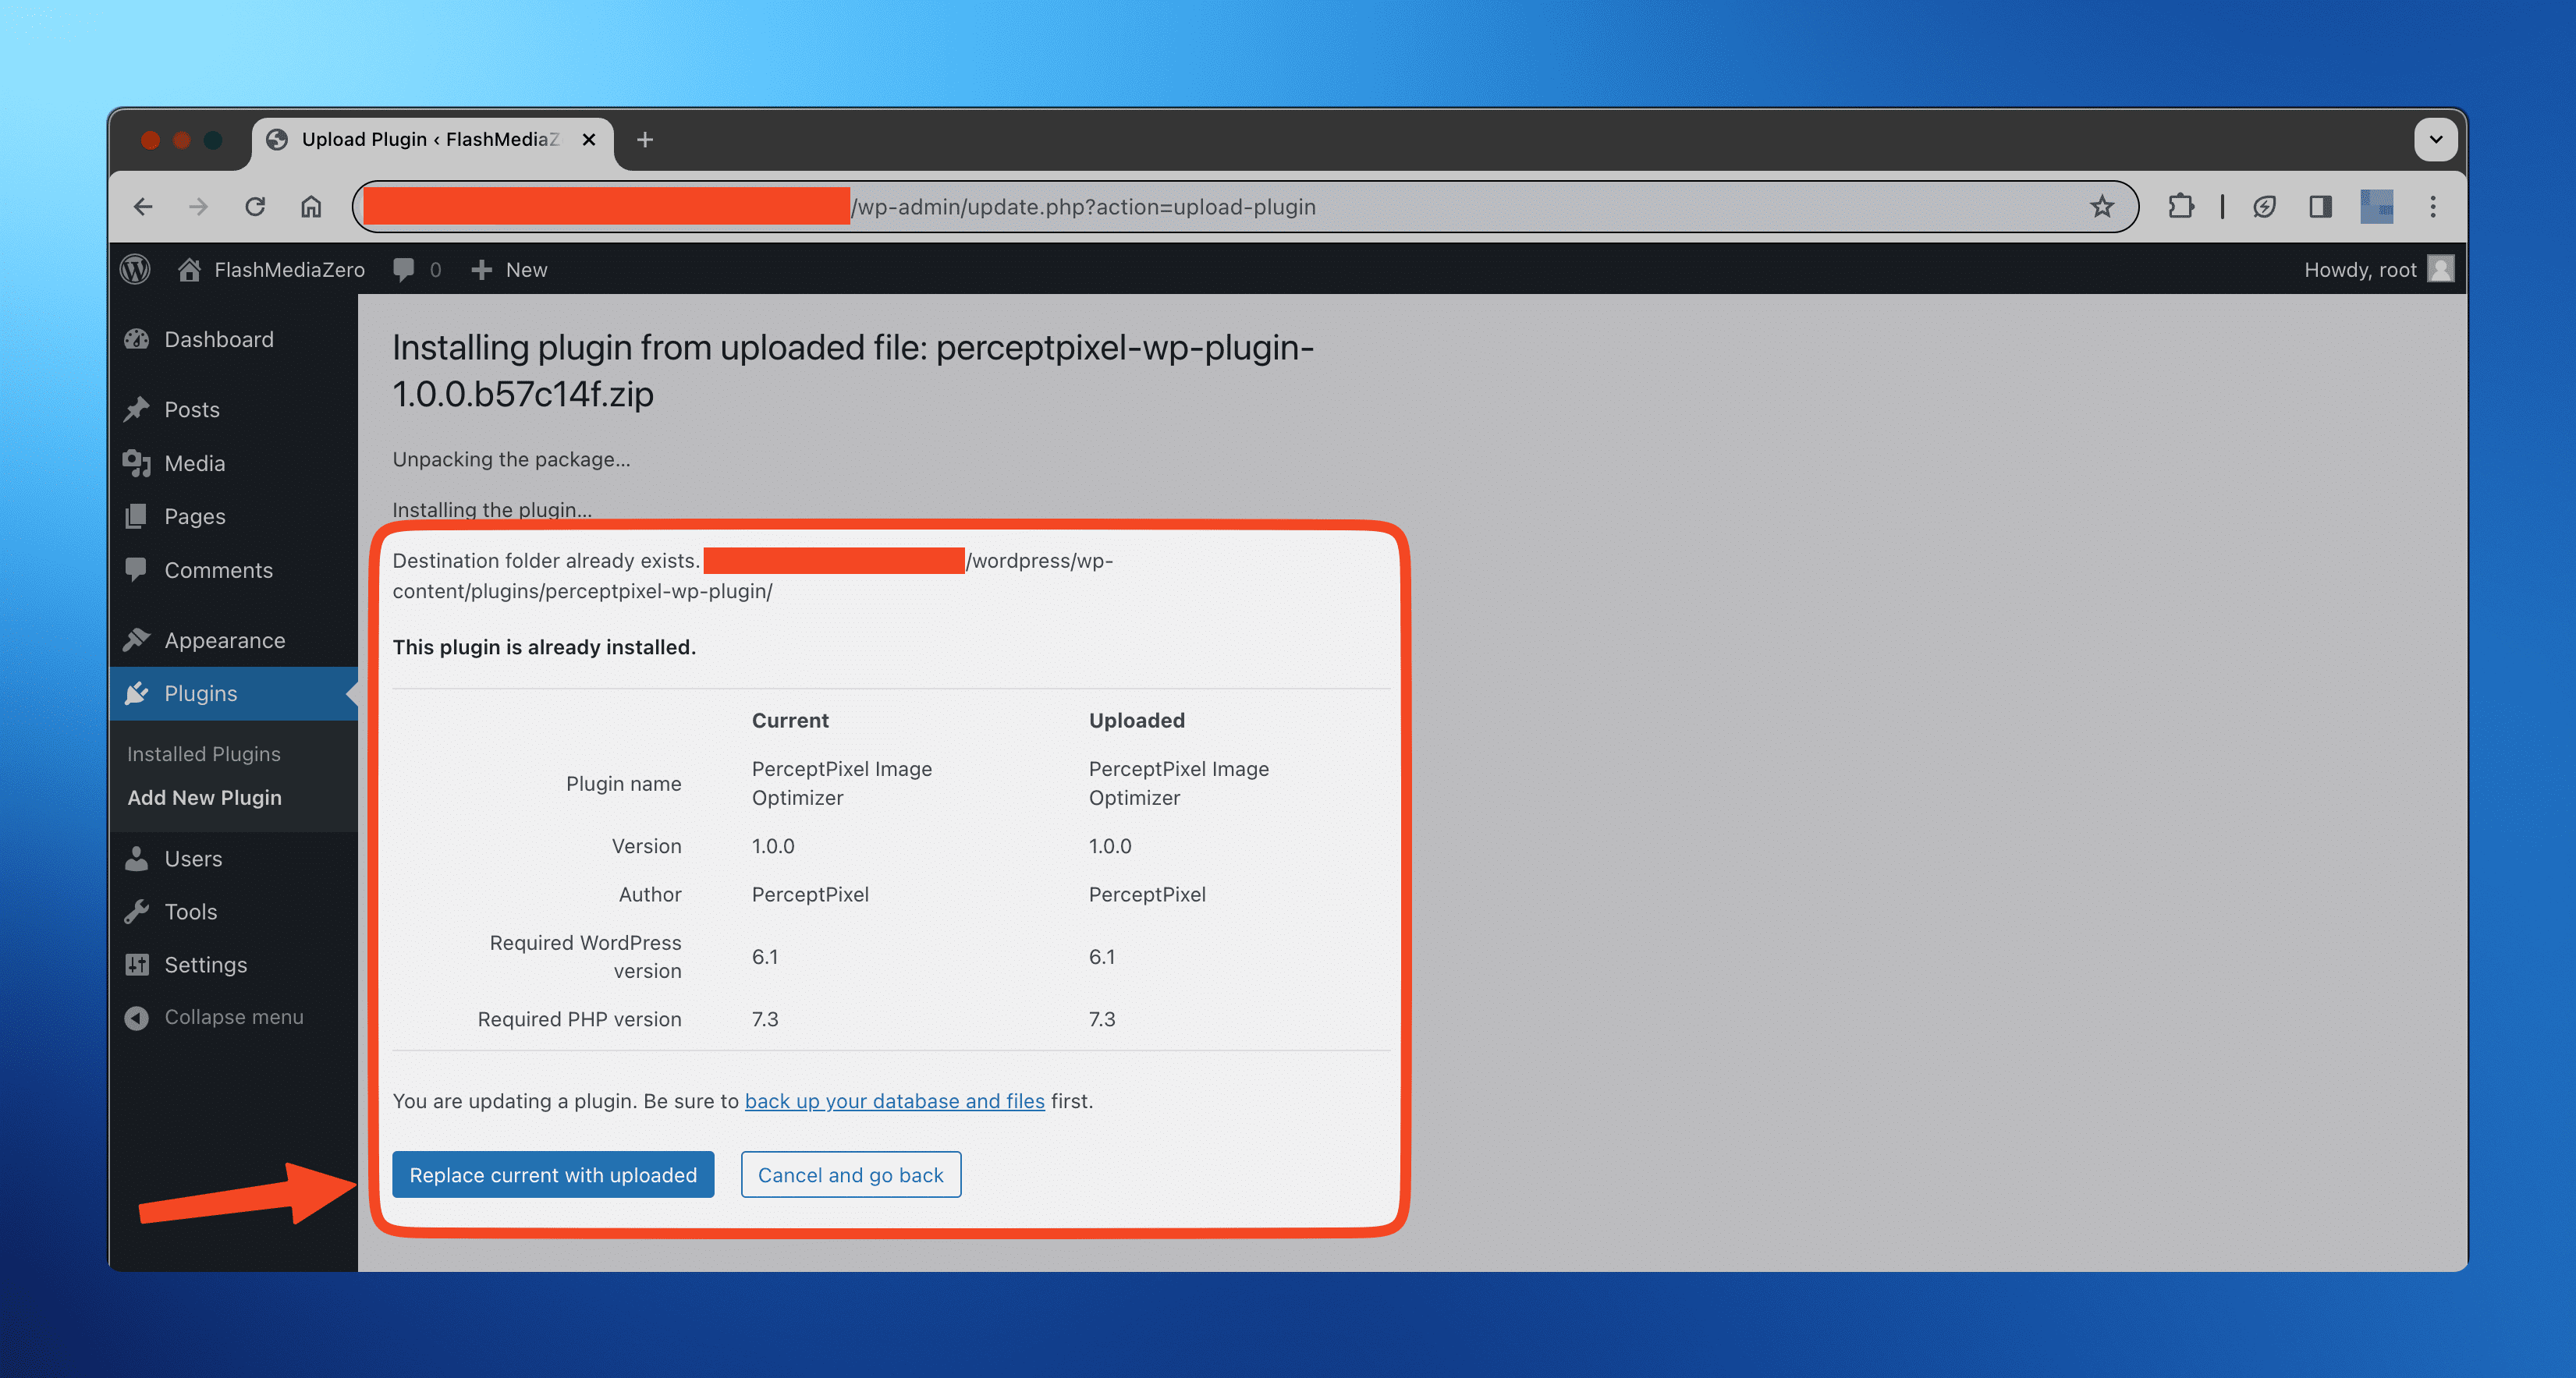Visit site via FlashMediaZero home link
Image resolution: width=2576 pixels, height=1378 pixels.
point(271,270)
